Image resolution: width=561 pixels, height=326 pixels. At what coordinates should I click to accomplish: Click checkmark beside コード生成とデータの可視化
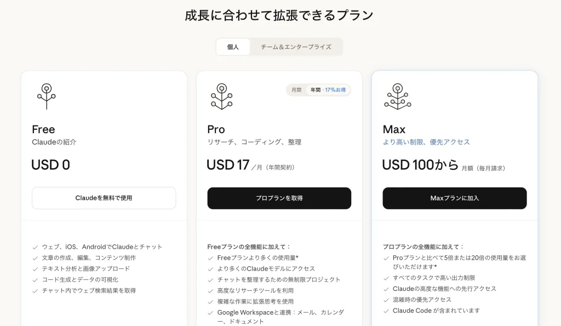pos(35,280)
